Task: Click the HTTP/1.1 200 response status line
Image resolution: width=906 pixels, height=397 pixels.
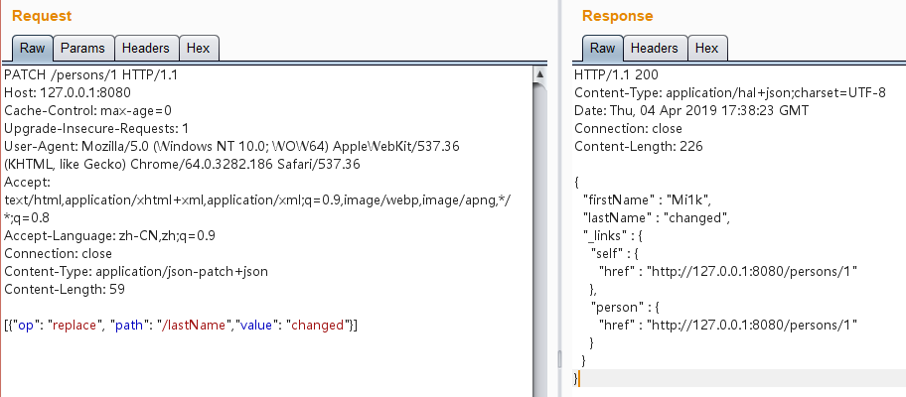Action: (x=618, y=74)
